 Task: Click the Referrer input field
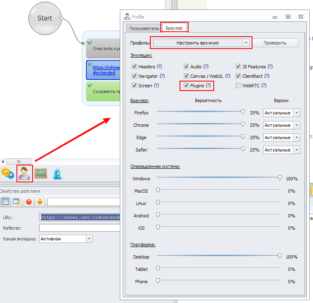79,228
